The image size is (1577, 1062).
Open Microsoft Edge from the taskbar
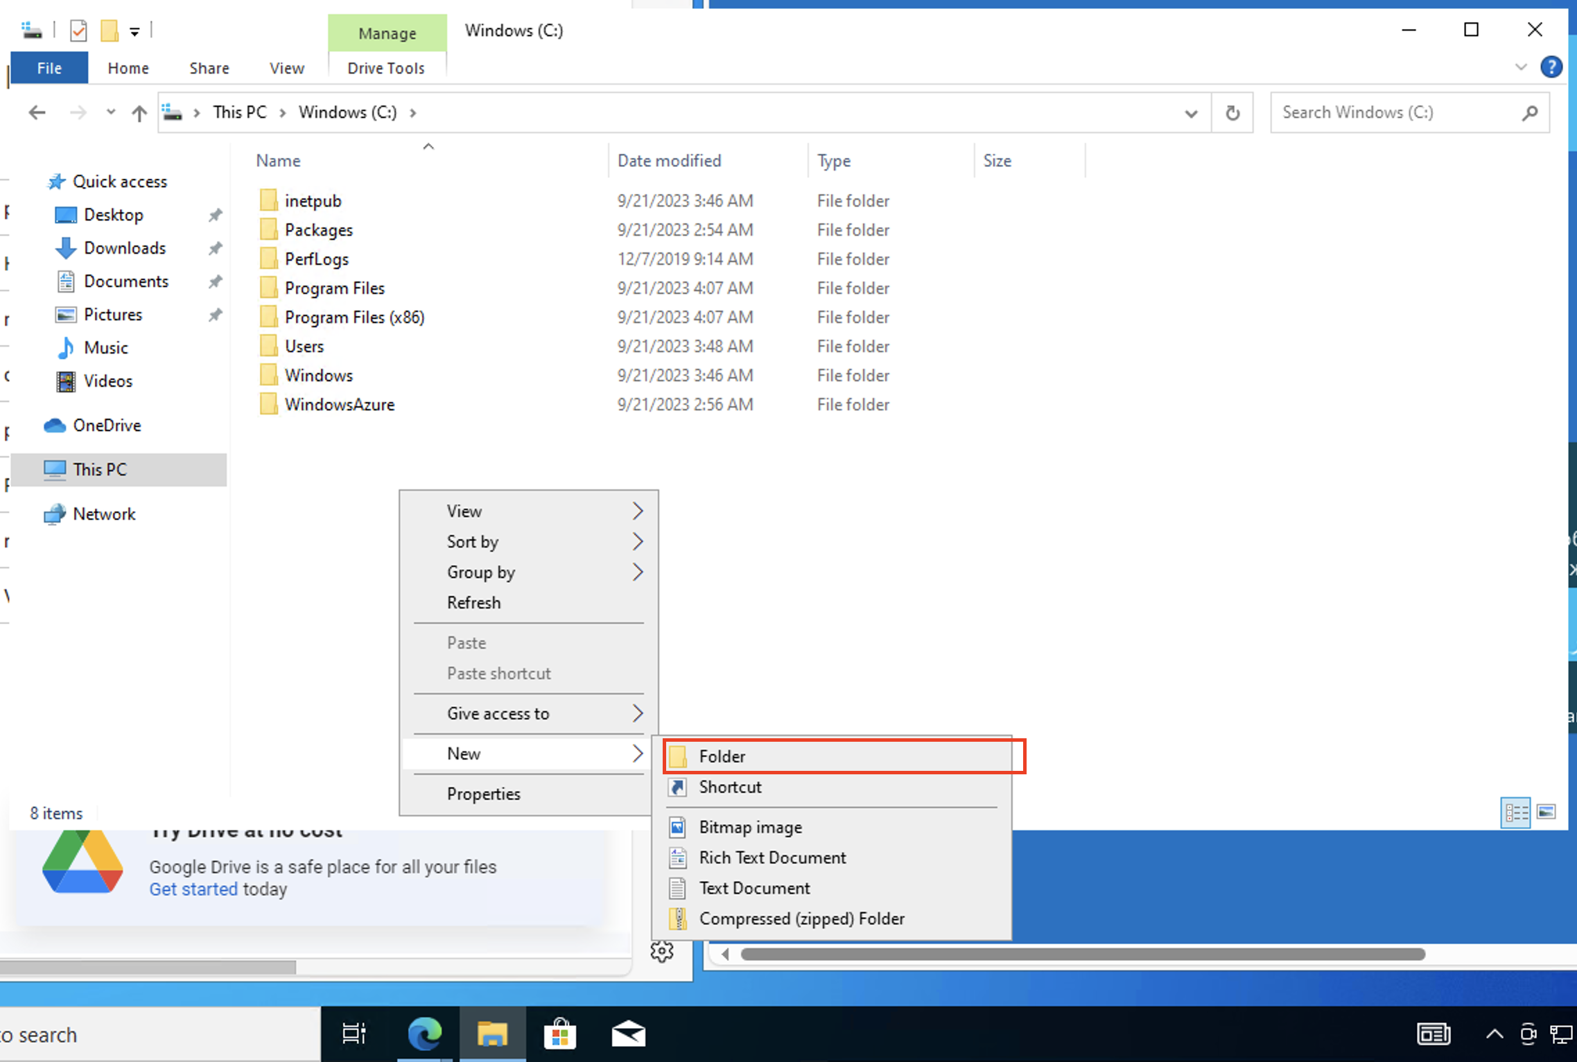click(x=424, y=1034)
